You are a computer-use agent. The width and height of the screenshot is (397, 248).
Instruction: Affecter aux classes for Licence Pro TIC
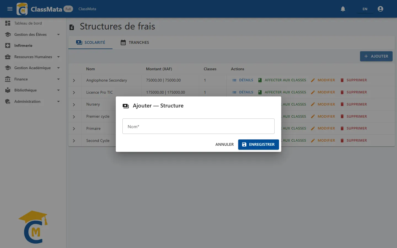[x=282, y=92]
